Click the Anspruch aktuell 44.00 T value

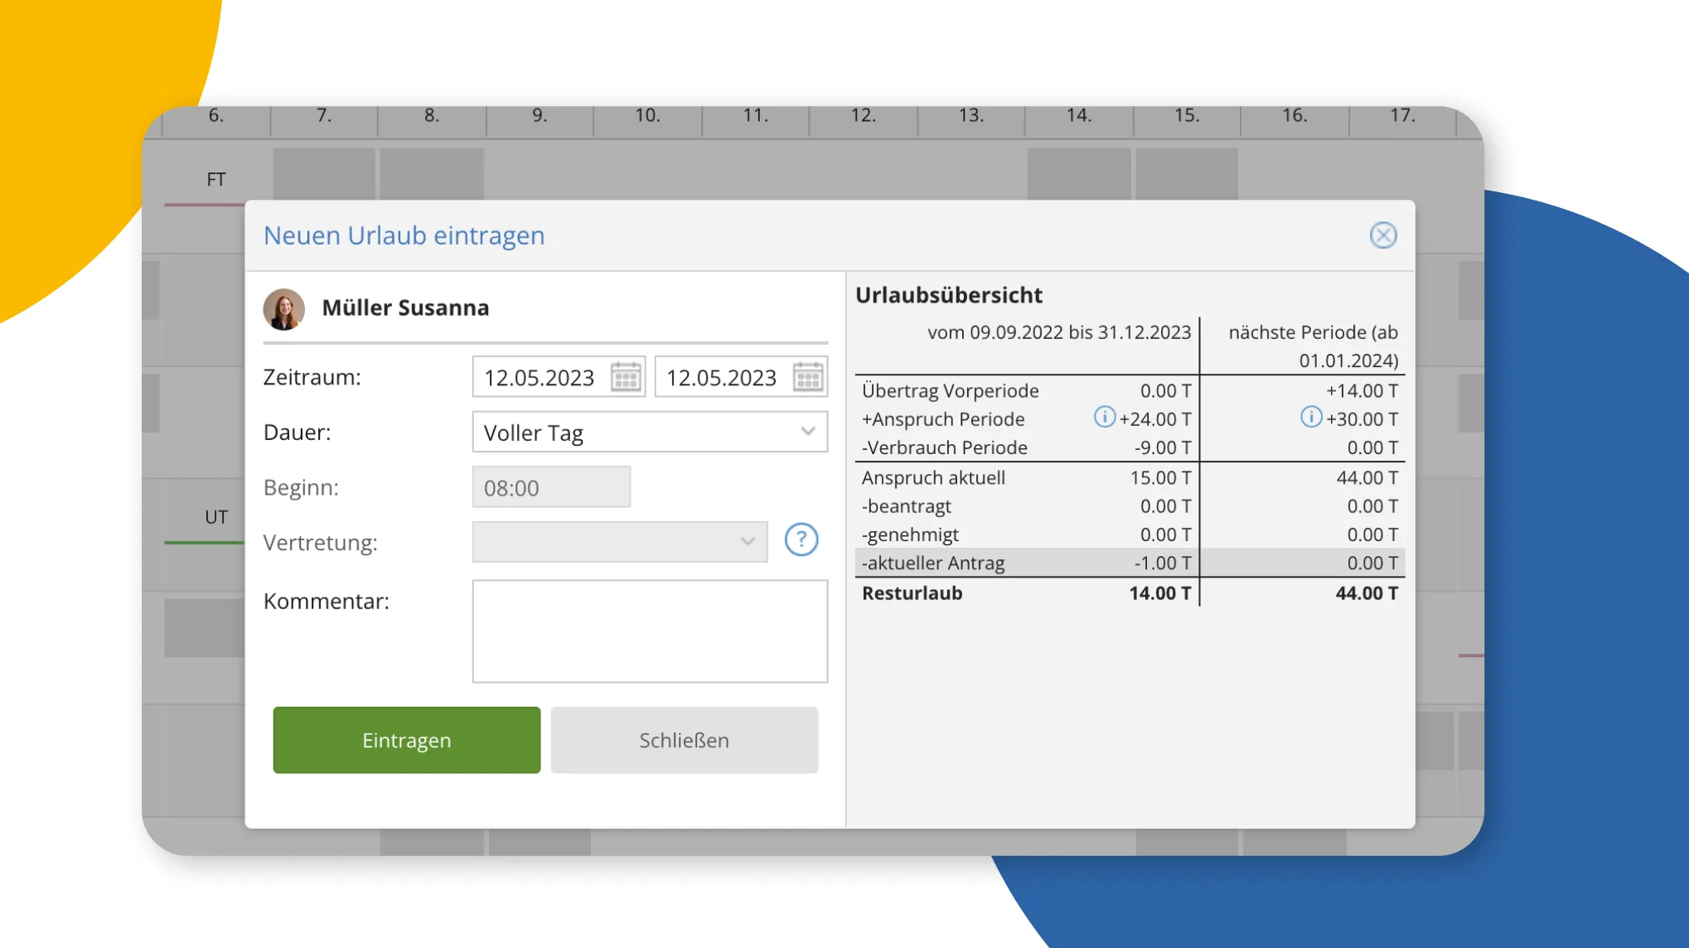click(1367, 478)
